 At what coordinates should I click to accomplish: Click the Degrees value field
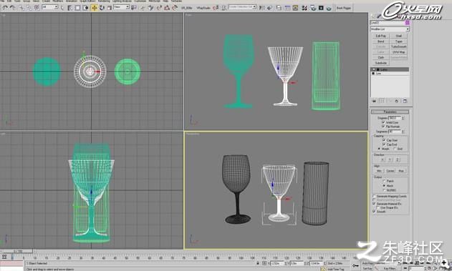(395, 118)
